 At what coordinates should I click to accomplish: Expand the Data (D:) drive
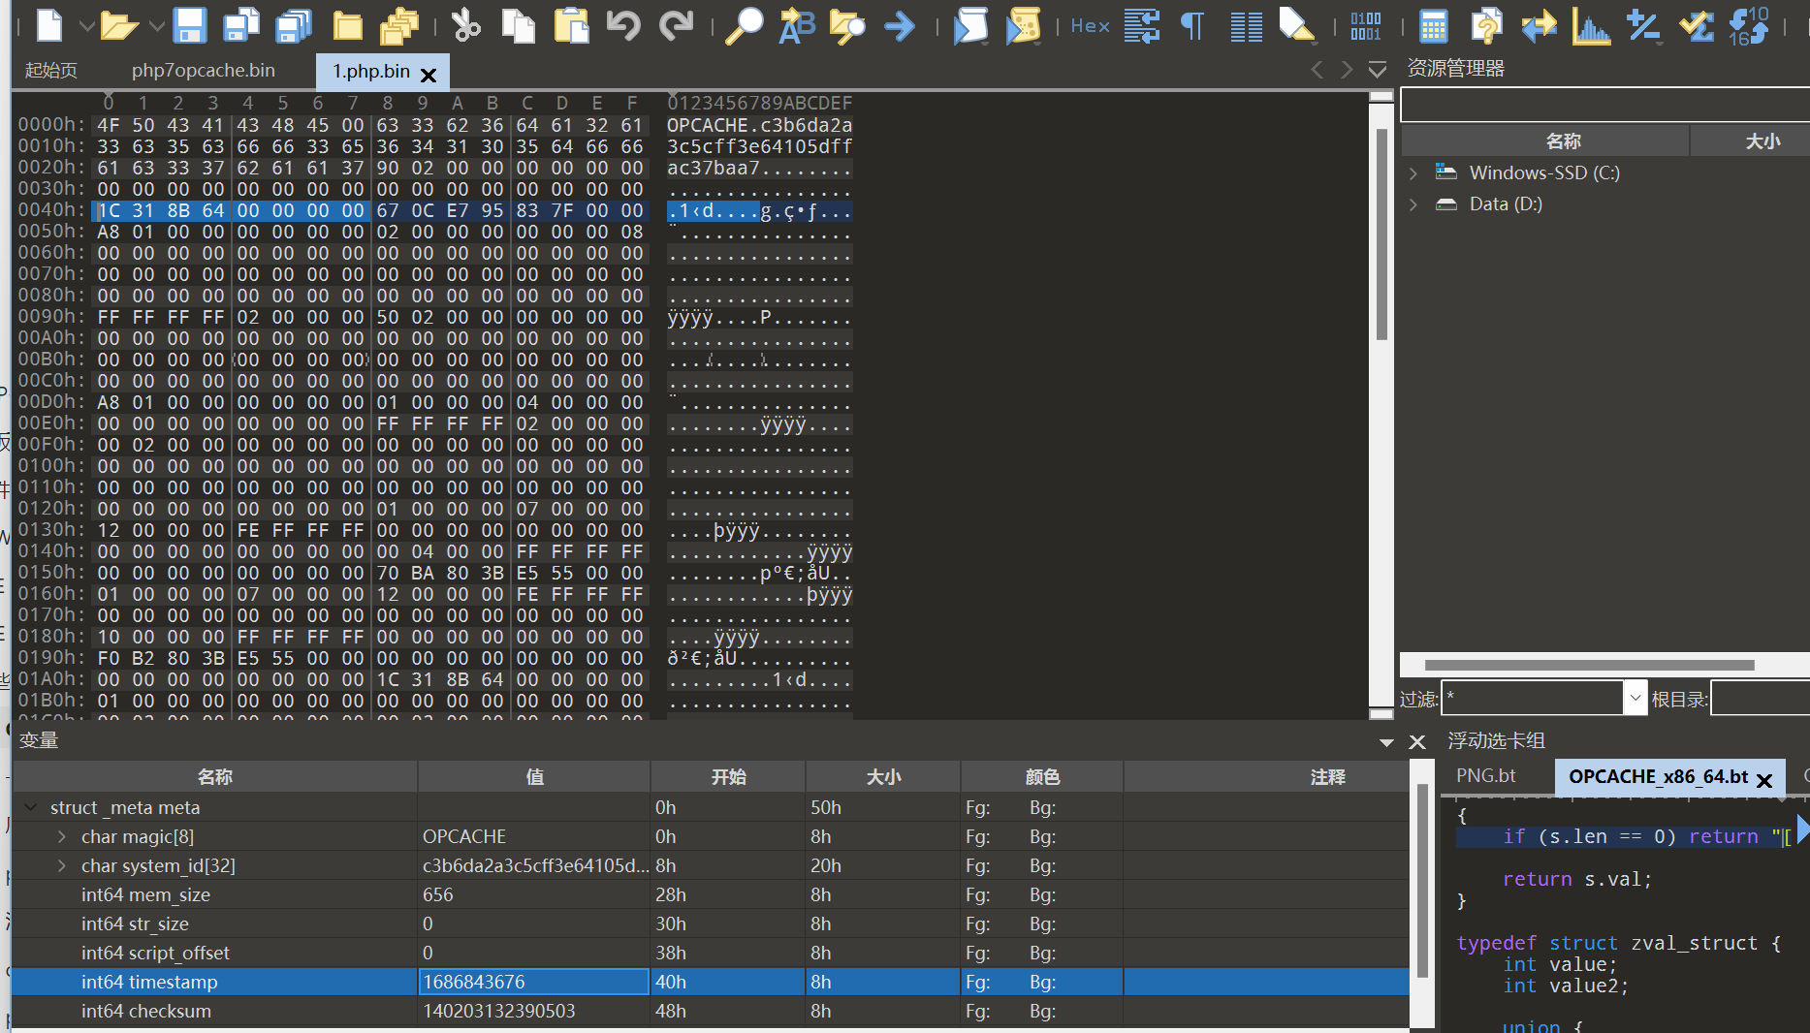1413,204
